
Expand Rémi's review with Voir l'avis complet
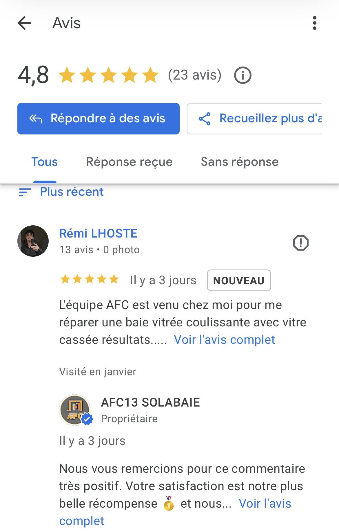(224, 340)
